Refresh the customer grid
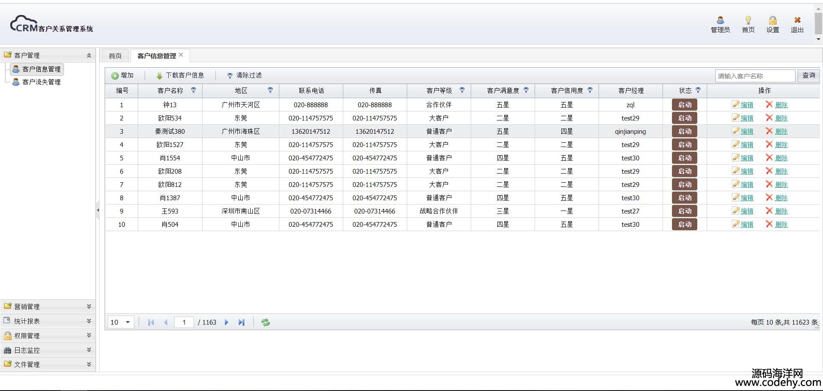The height and width of the screenshot is (391, 823). 266,322
